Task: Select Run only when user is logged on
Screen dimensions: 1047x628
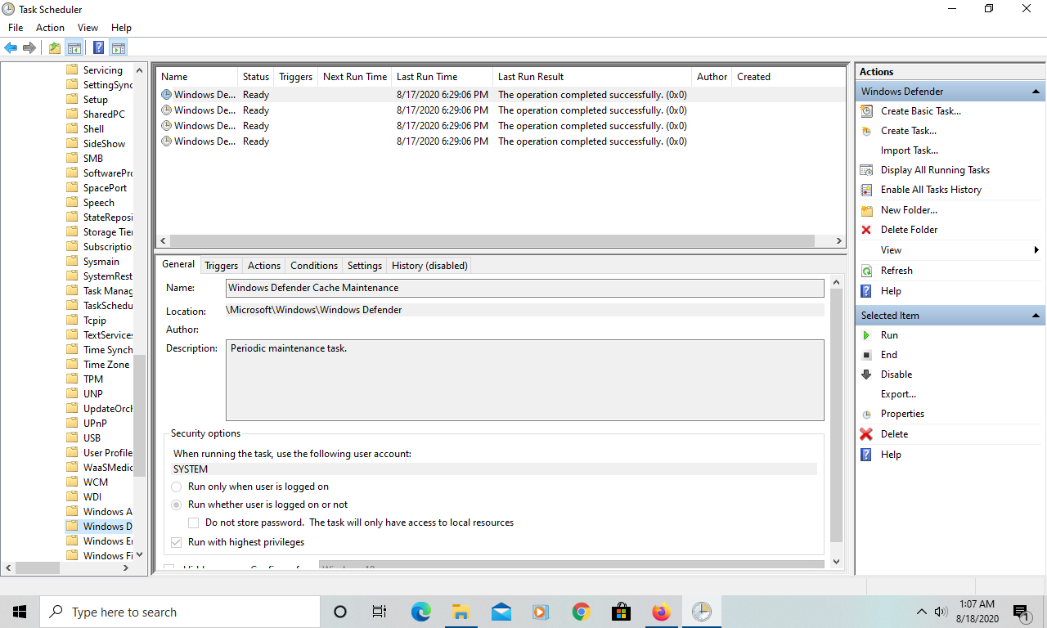Action: coord(177,487)
